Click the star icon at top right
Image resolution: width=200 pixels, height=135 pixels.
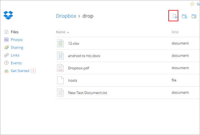192,4
